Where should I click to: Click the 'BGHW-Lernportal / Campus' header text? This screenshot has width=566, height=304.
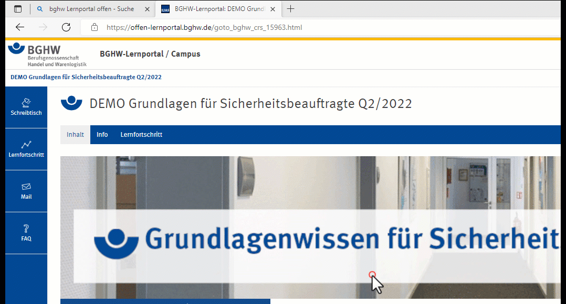(150, 54)
